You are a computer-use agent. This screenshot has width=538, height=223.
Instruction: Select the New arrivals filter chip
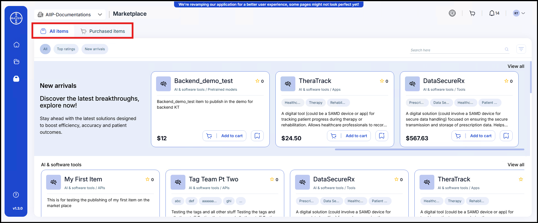coord(95,49)
